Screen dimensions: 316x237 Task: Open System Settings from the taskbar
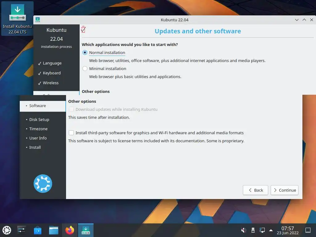click(21, 230)
